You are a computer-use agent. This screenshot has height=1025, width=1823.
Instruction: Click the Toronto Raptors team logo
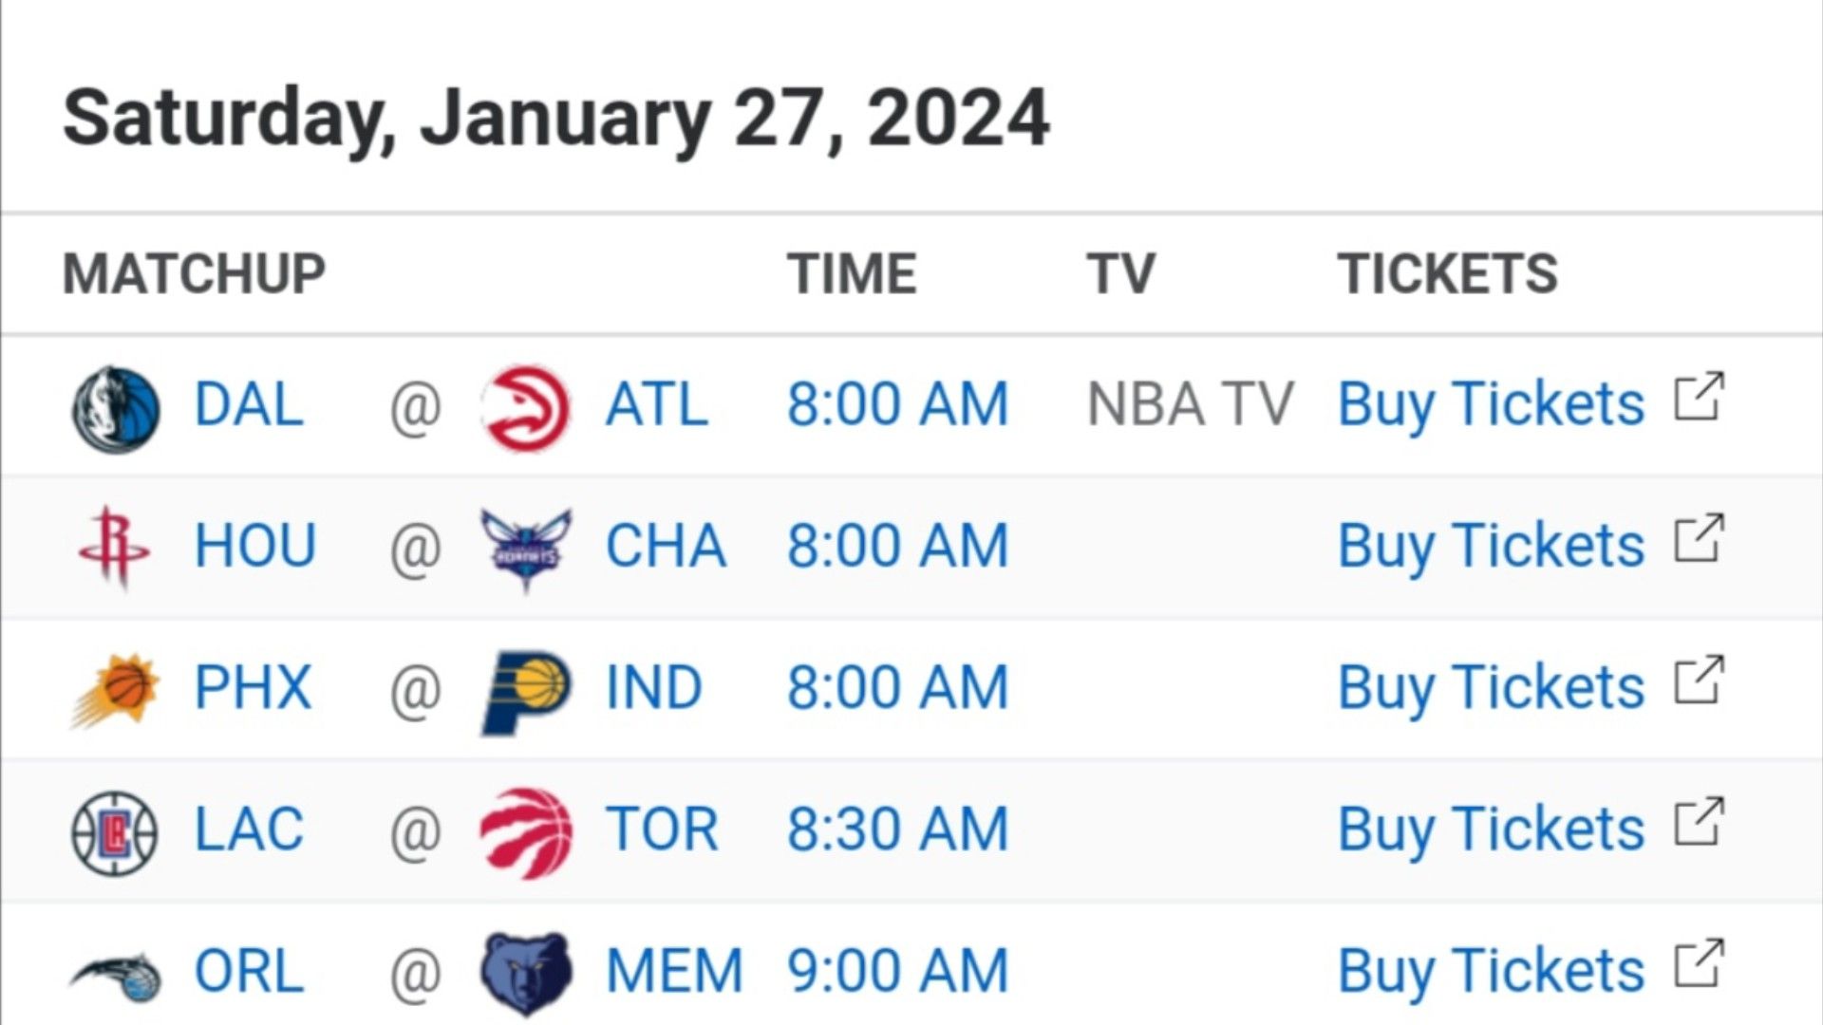click(526, 832)
